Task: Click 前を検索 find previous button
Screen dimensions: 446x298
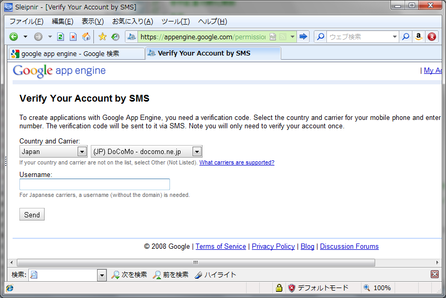Action: tap(171, 275)
